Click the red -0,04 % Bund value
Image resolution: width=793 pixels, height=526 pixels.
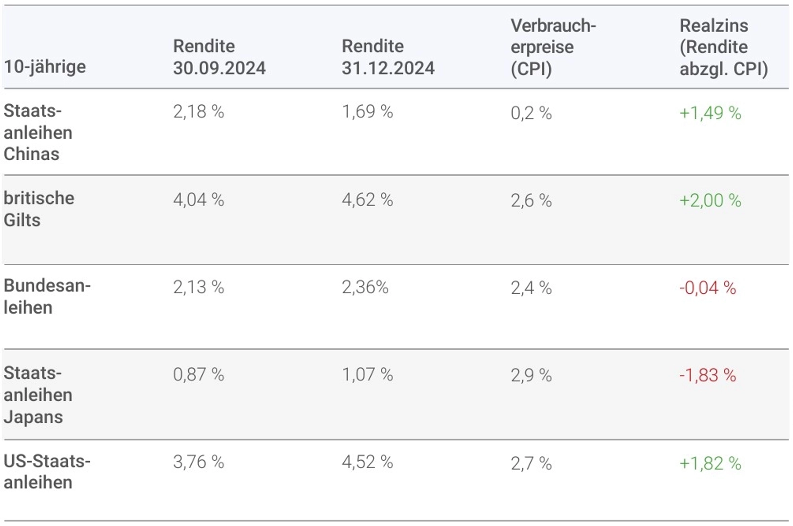[x=708, y=288]
